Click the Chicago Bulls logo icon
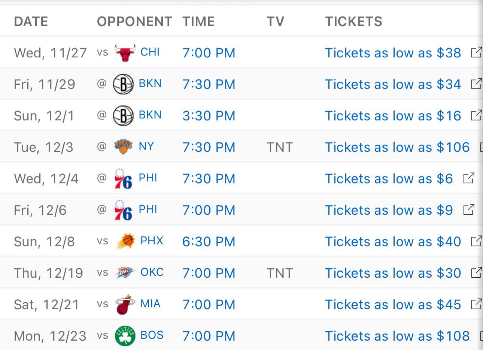 [x=125, y=53]
